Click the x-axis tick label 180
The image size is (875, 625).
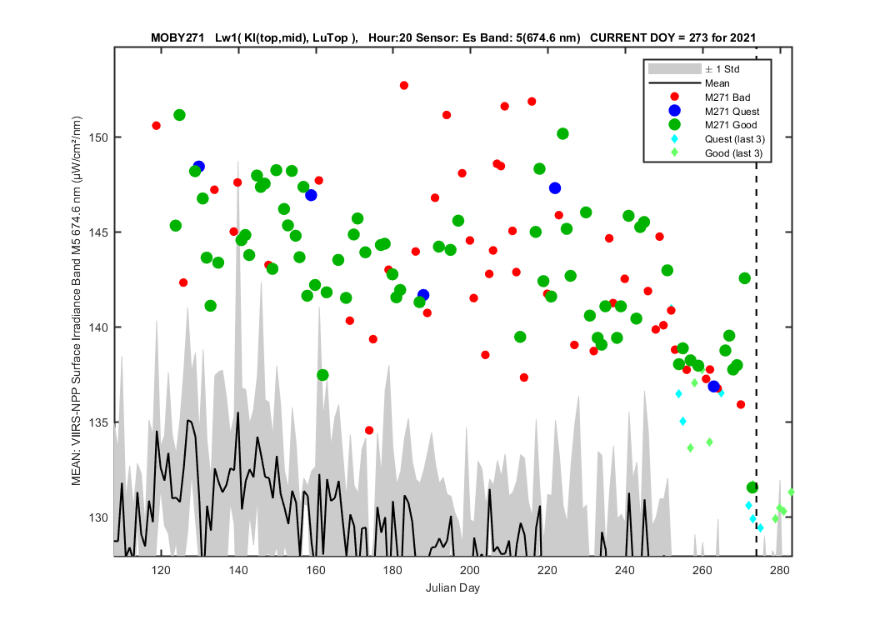(x=392, y=570)
